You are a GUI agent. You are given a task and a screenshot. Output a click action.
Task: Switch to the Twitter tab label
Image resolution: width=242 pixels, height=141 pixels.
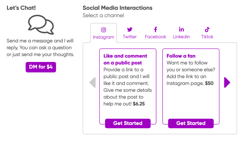(130, 37)
